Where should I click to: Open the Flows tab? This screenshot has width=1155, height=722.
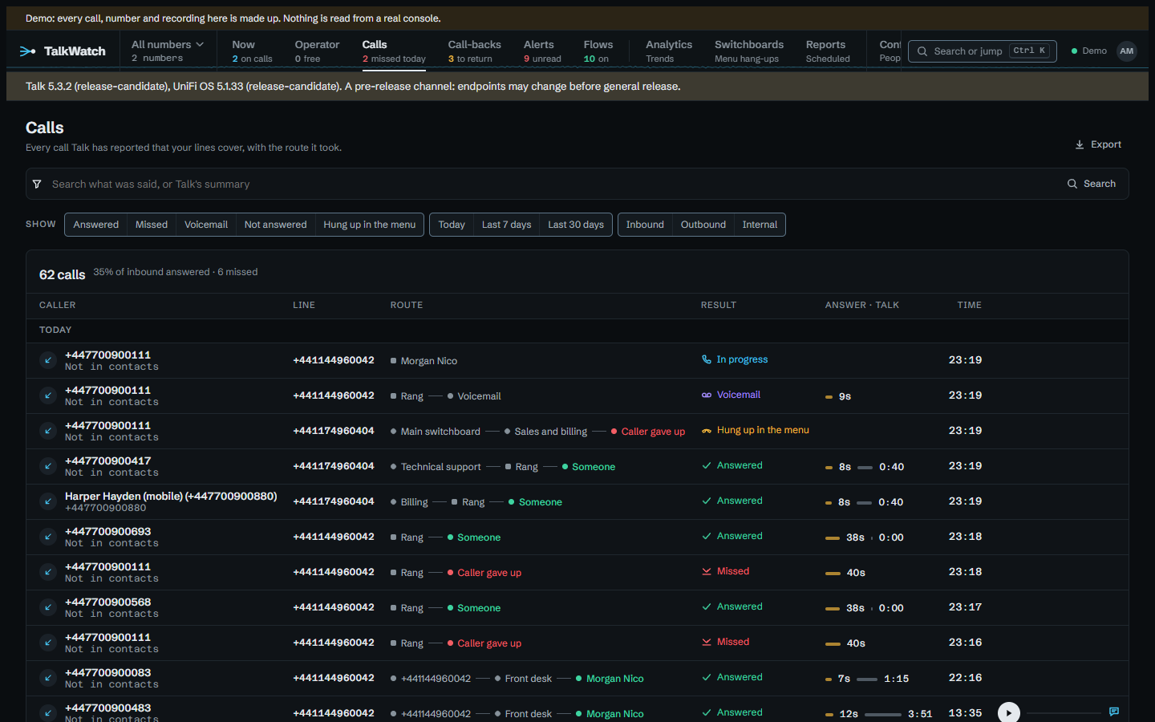click(x=598, y=51)
